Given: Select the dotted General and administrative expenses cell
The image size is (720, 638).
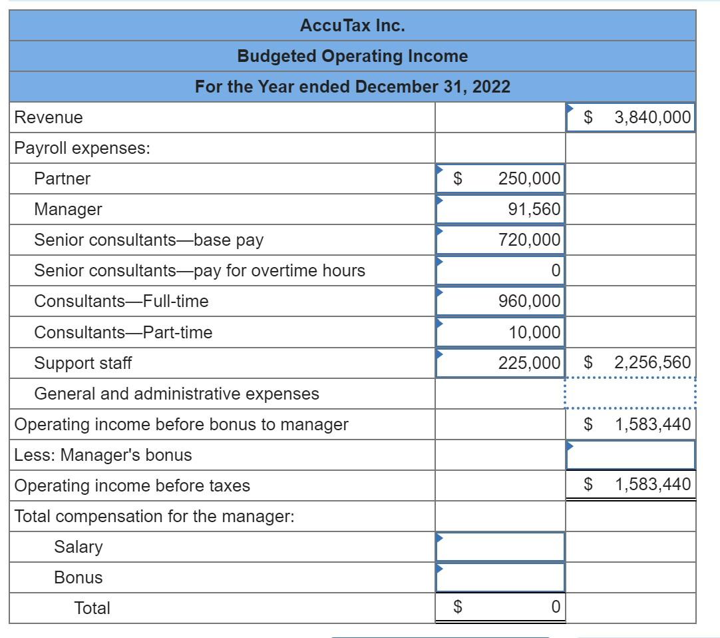Looking at the screenshot, I should (x=630, y=394).
